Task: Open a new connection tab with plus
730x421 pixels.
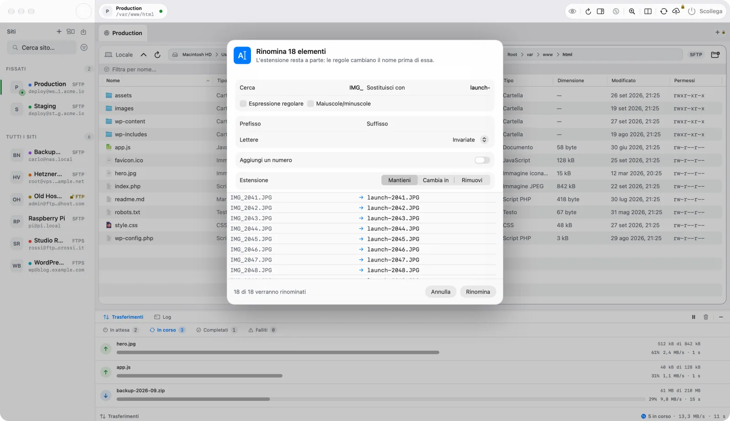Action: tap(717, 32)
